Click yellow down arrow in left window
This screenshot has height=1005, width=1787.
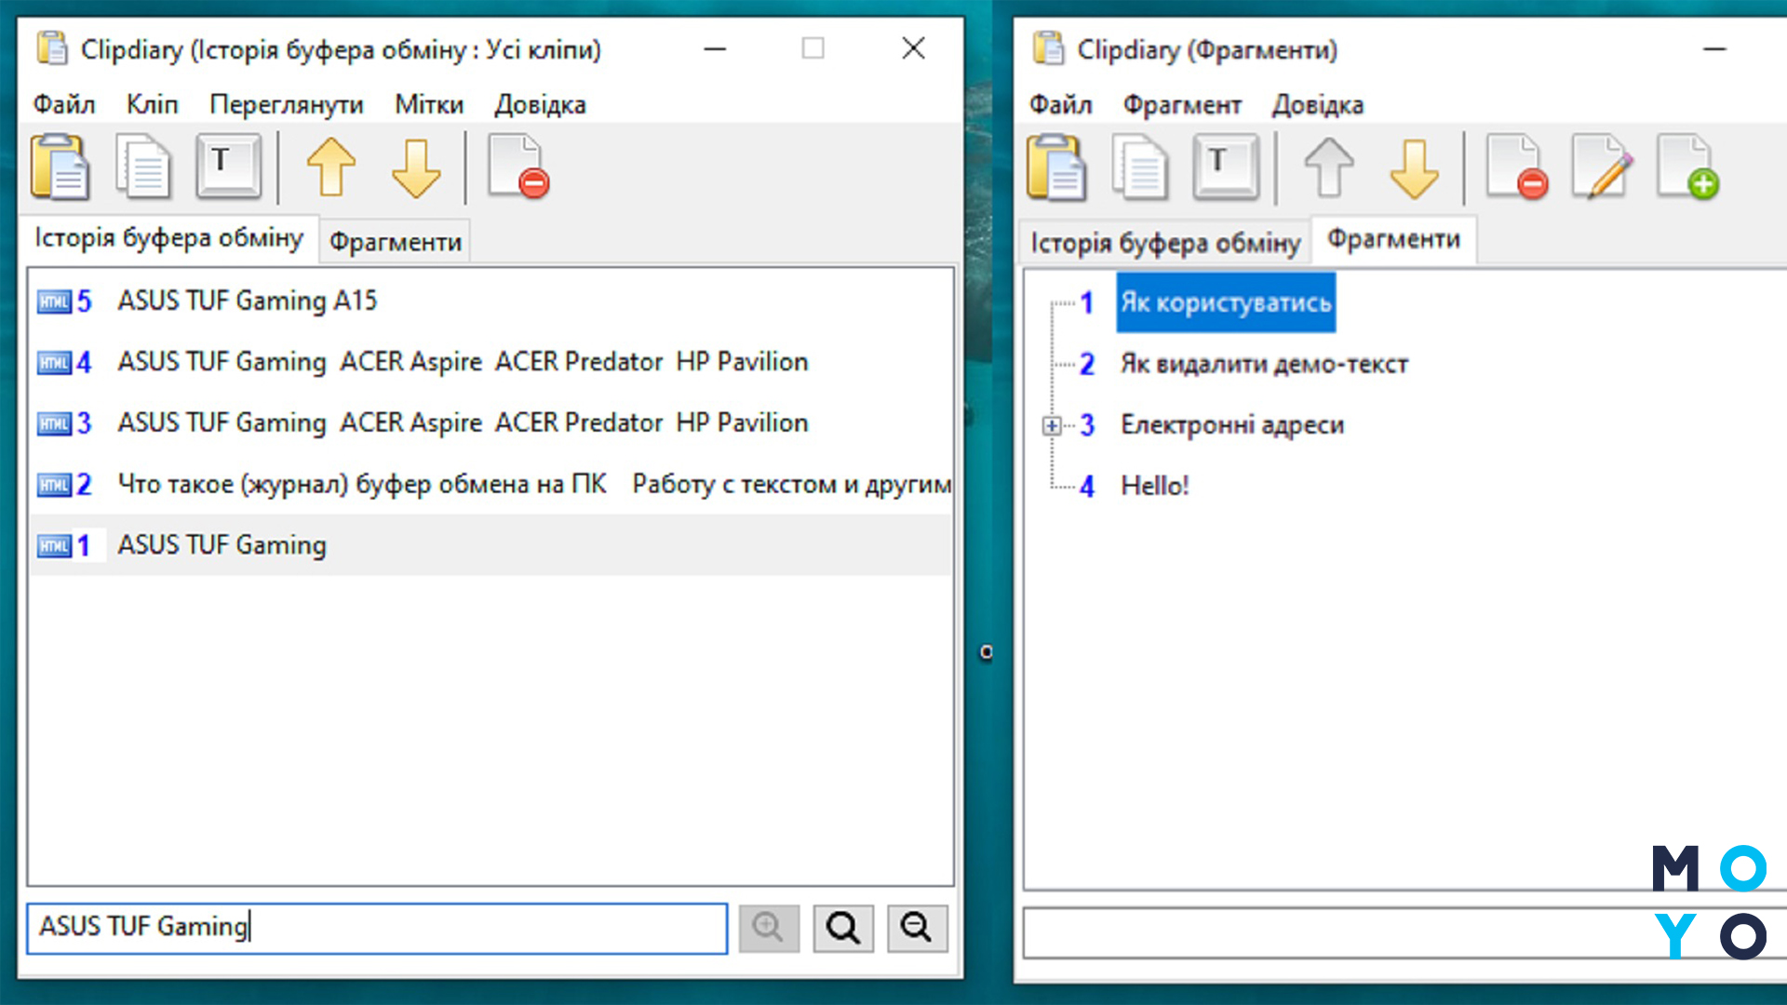415,167
